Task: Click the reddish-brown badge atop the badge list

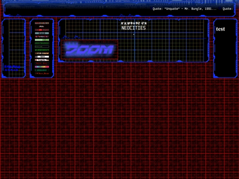Action: [42, 23]
